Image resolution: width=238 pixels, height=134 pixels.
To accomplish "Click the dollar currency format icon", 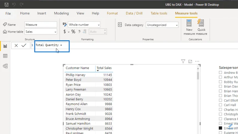I will tap(65, 32).
